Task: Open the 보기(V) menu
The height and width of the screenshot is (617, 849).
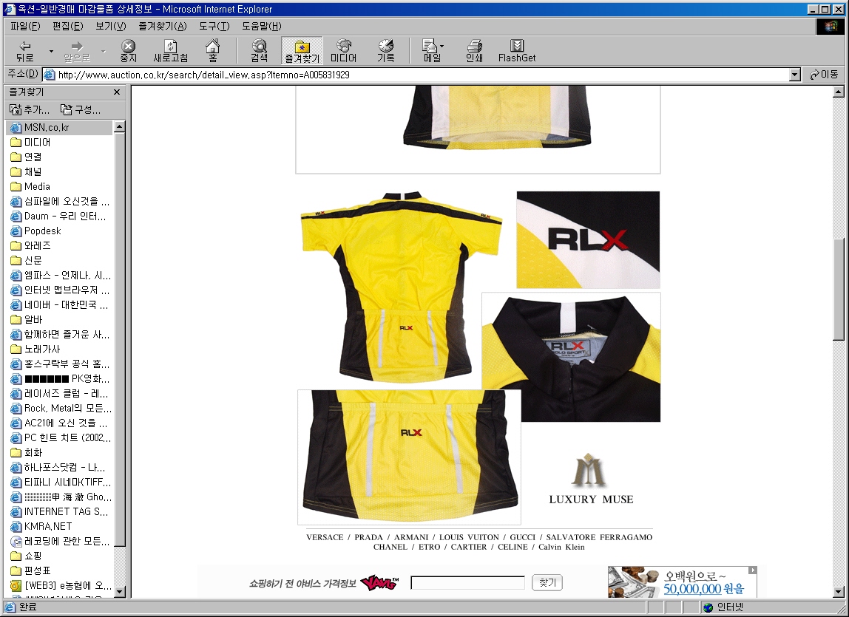Action: 110,26
